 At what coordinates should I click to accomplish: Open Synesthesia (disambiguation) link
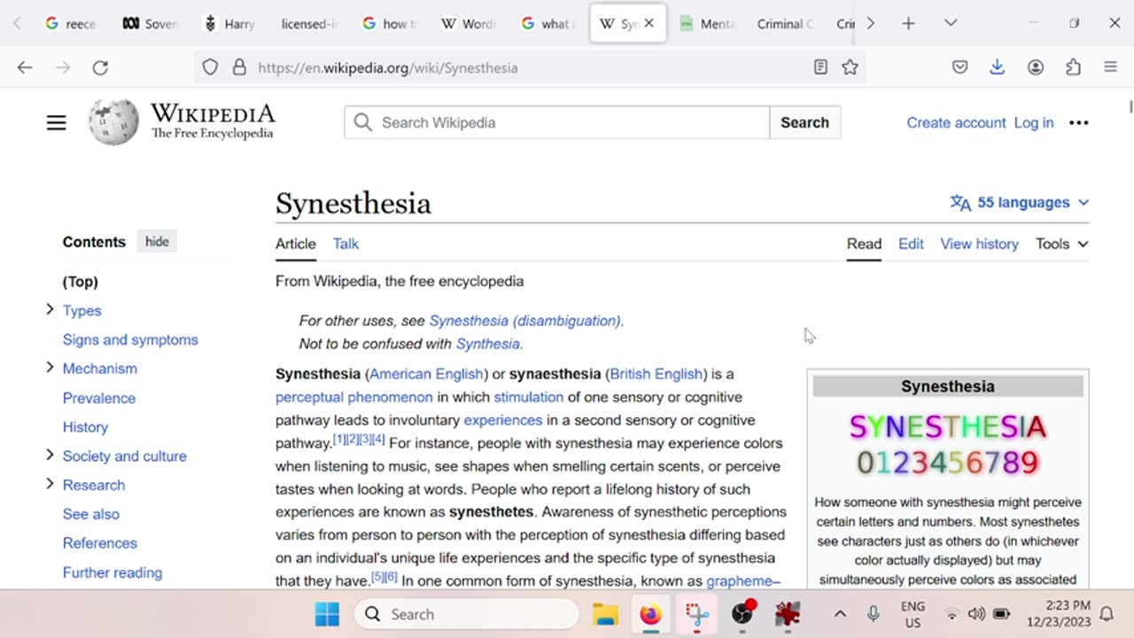point(524,321)
